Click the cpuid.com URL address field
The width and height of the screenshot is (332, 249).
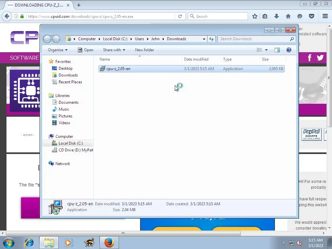(101, 16)
